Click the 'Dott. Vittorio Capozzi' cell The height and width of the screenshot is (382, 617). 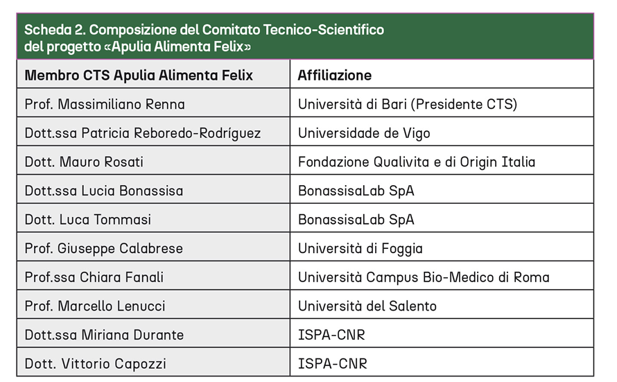click(x=95, y=363)
